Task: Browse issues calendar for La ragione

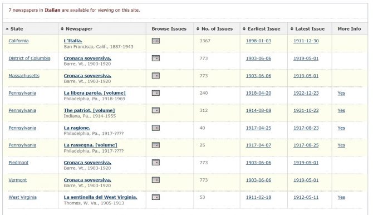Action: [155, 128]
